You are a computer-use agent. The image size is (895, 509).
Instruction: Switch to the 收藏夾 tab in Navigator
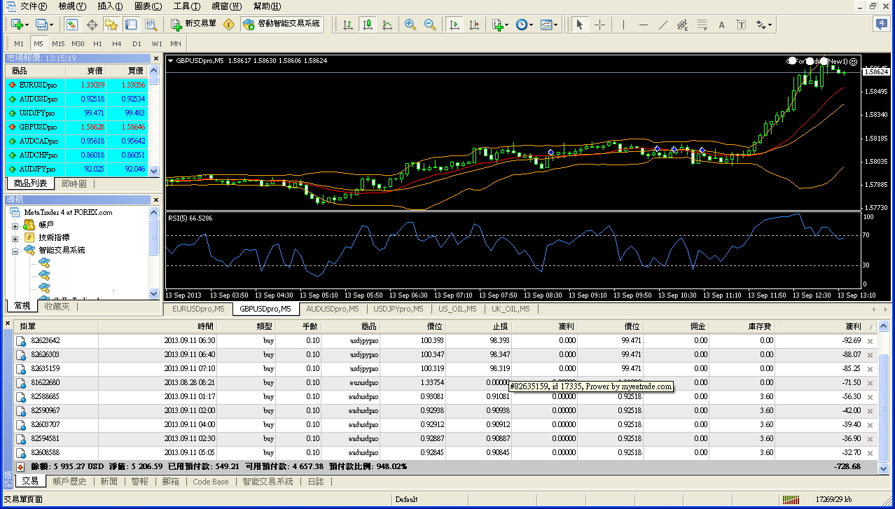57,306
